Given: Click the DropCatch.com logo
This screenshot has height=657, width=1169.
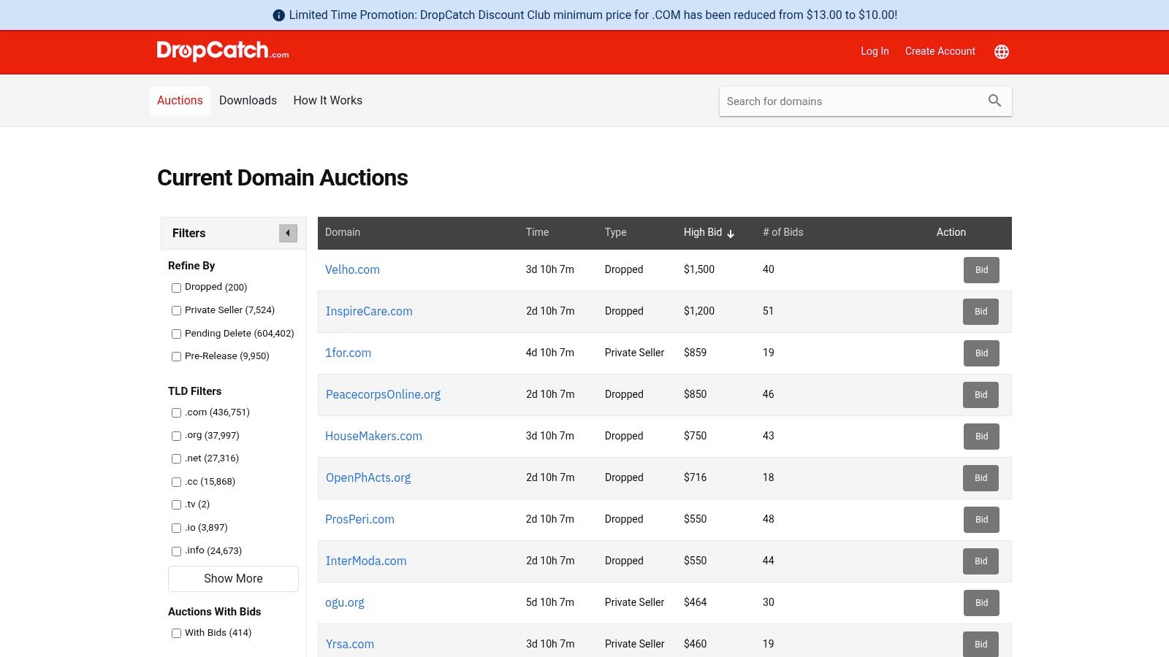Looking at the screenshot, I should (x=222, y=51).
